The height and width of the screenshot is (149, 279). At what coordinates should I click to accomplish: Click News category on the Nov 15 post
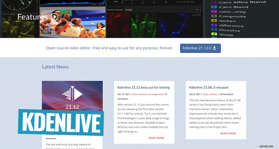coord(135,94)
